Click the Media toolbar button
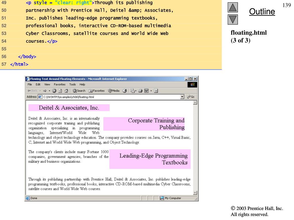The height and width of the screenshot is (220, 294). click(114, 91)
